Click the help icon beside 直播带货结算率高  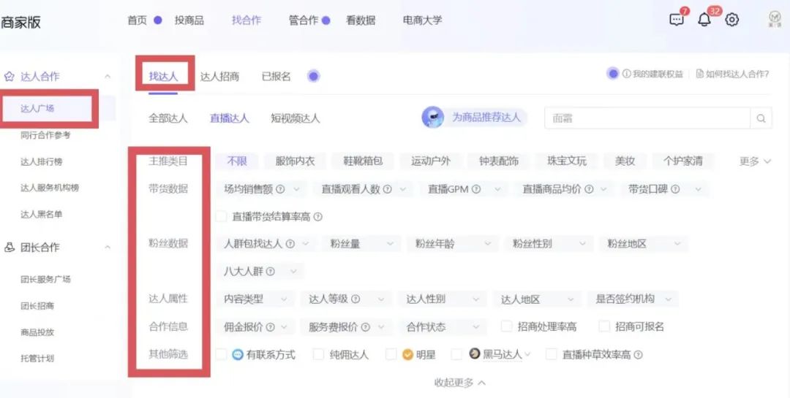317,217
